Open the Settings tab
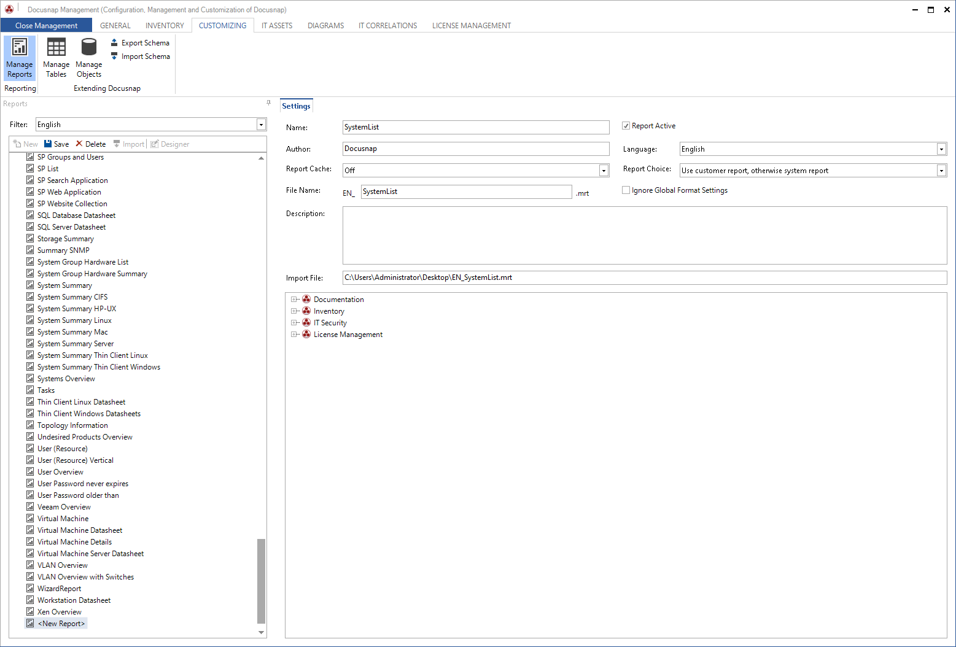 tap(296, 106)
